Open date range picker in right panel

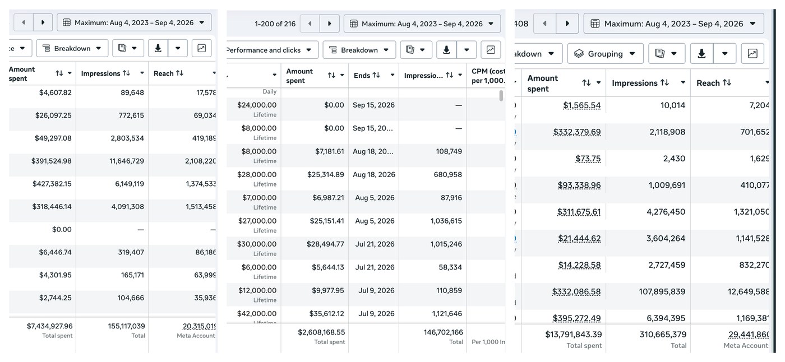(x=674, y=24)
